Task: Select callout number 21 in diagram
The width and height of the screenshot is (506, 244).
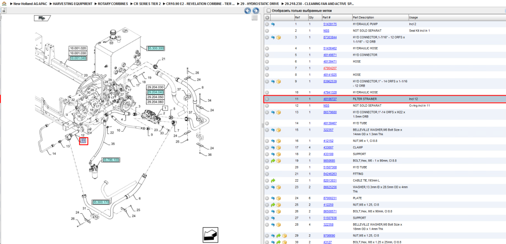Action: [x=163, y=59]
